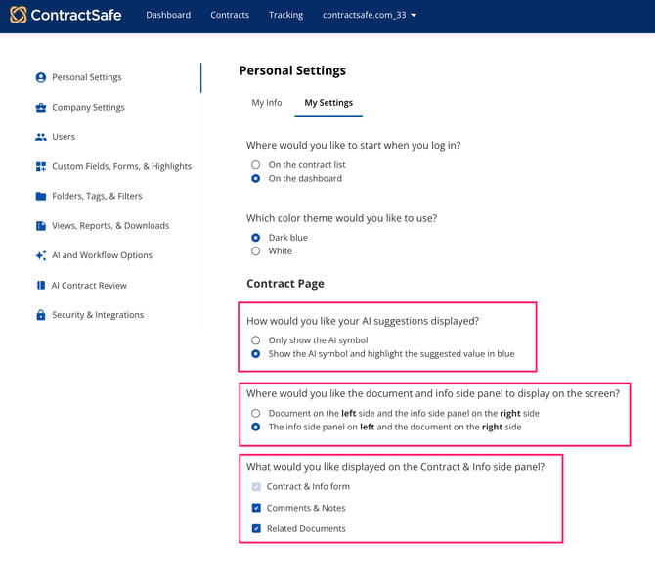The height and width of the screenshot is (587, 655).
Task: Click the Company Settings briefcase icon
Action: pos(40,108)
